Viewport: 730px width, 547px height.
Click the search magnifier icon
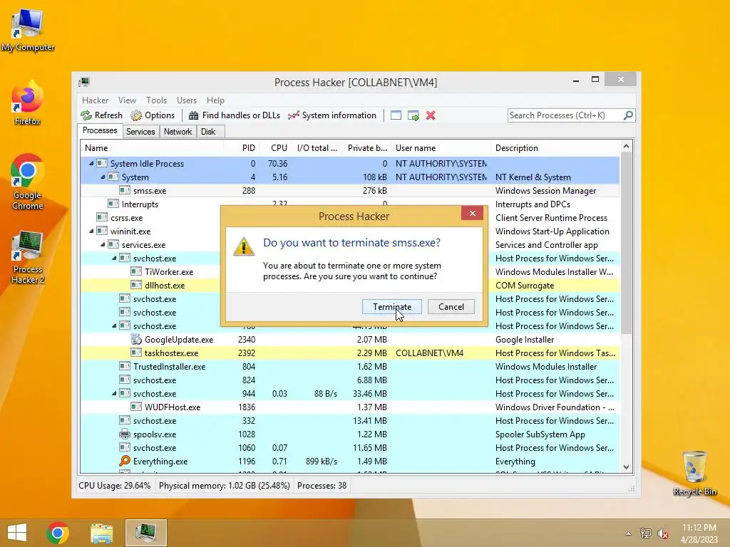pyautogui.click(x=628, y=115)
